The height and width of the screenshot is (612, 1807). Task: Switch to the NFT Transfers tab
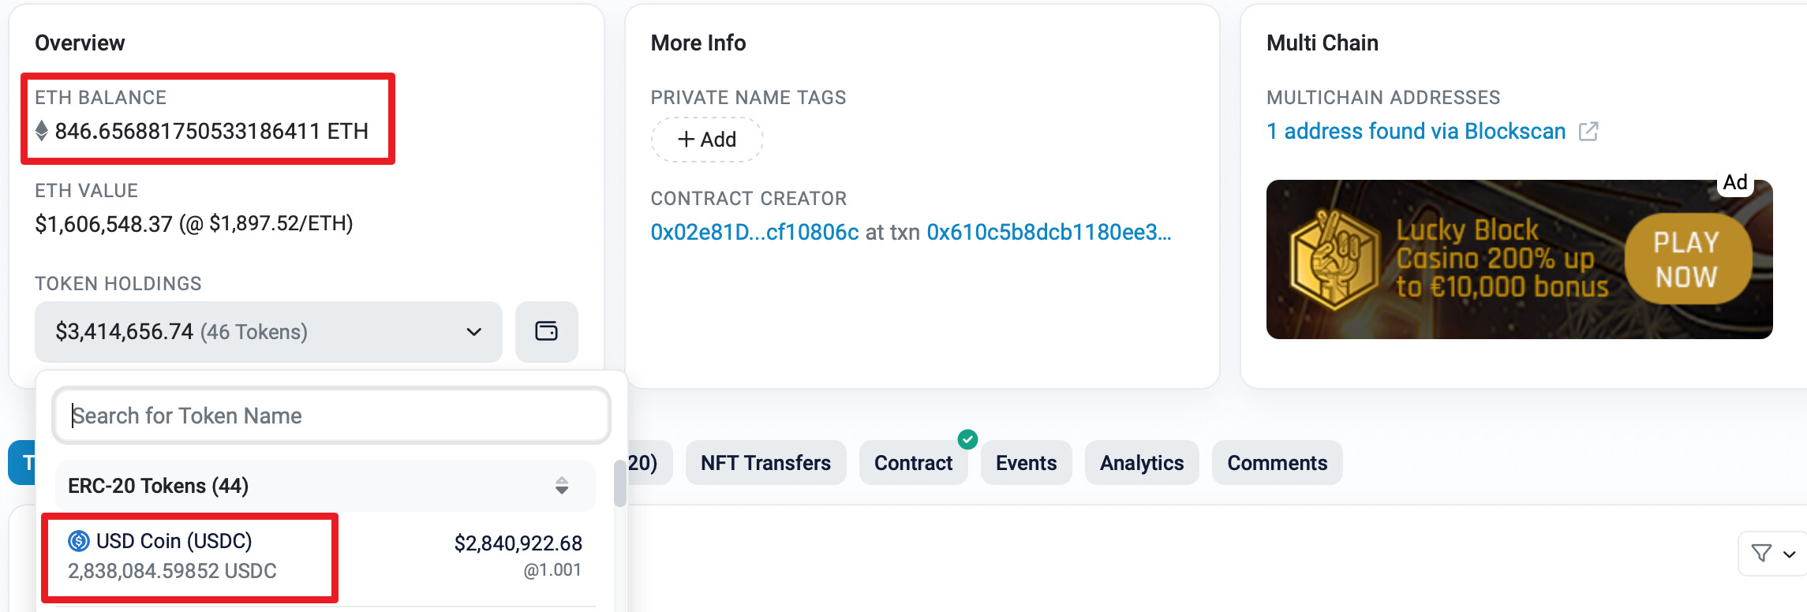(x=765, y=463)
